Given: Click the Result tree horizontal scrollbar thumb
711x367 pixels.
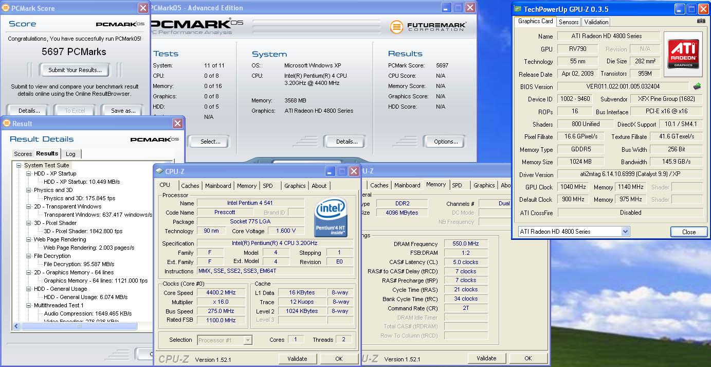Looking at the screenshot, I should pyautogui.click(x=79, y=326).
